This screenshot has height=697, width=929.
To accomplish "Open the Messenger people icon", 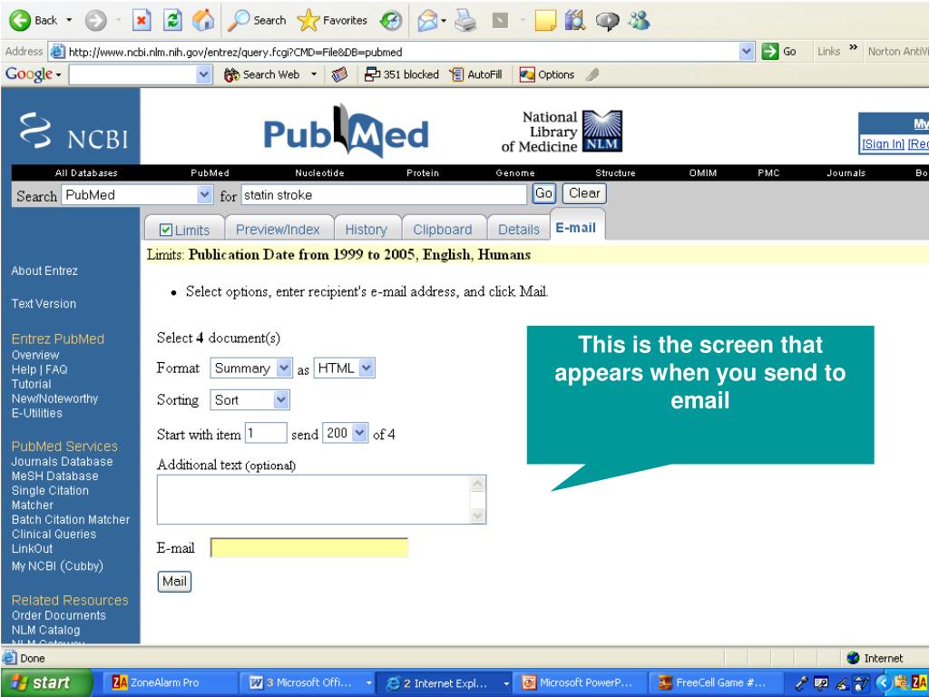I will click(x=640, y=21).
